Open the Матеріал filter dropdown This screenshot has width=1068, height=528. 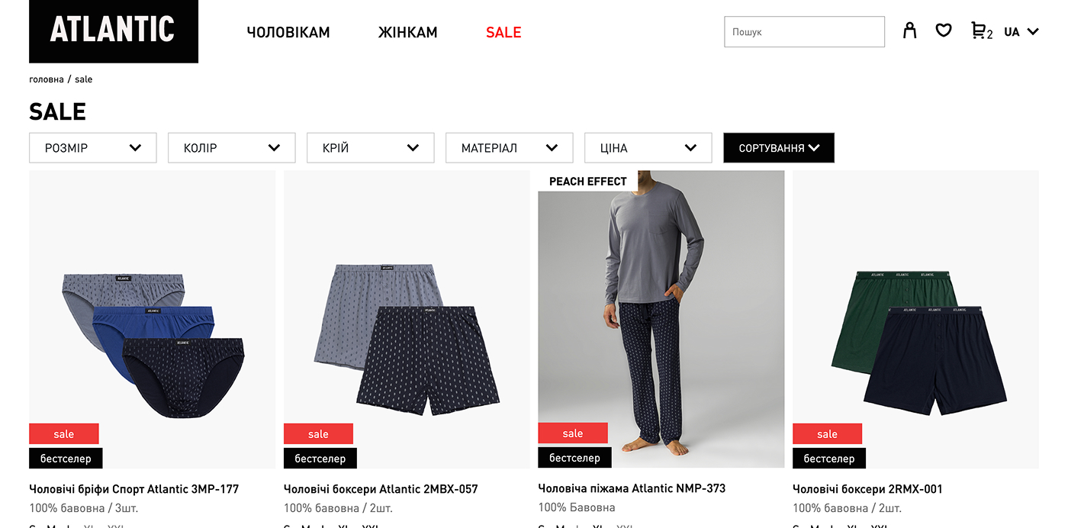click(x=510, y=148)
